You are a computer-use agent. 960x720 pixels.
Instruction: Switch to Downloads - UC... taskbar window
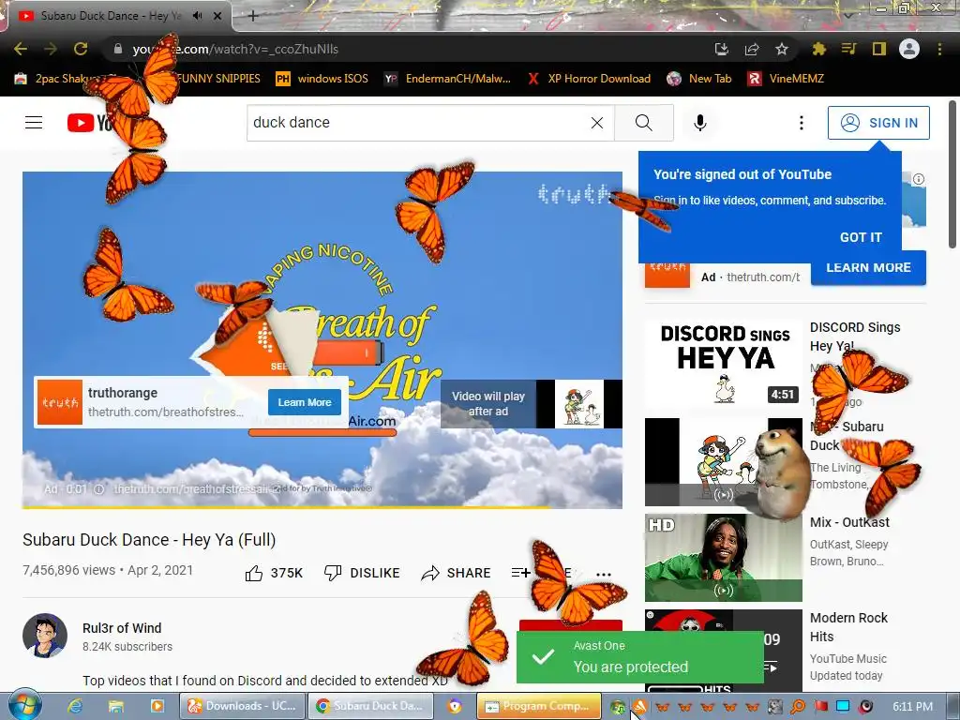point(242,706)
